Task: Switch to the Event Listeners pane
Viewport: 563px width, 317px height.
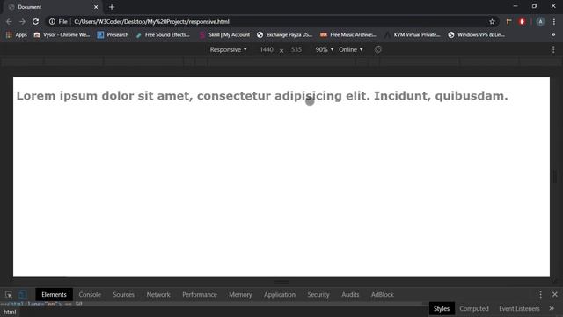Action: tap(519, 309)
